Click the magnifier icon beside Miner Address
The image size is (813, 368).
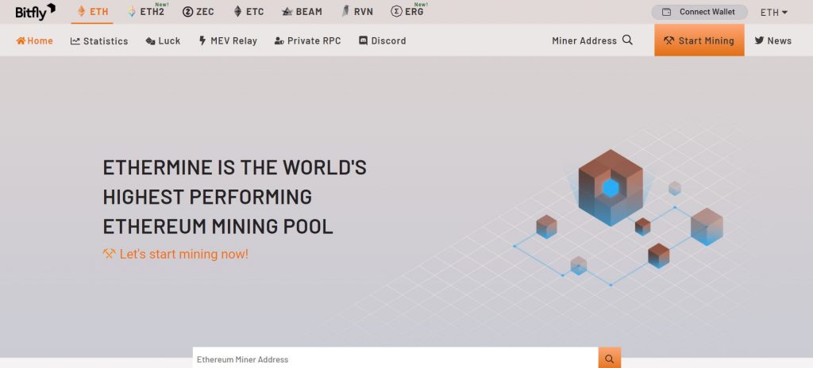627,40
